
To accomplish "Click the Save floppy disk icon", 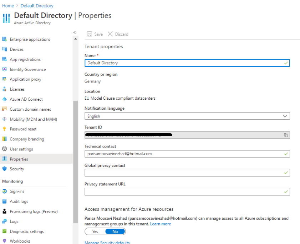I will click(89, 34).
